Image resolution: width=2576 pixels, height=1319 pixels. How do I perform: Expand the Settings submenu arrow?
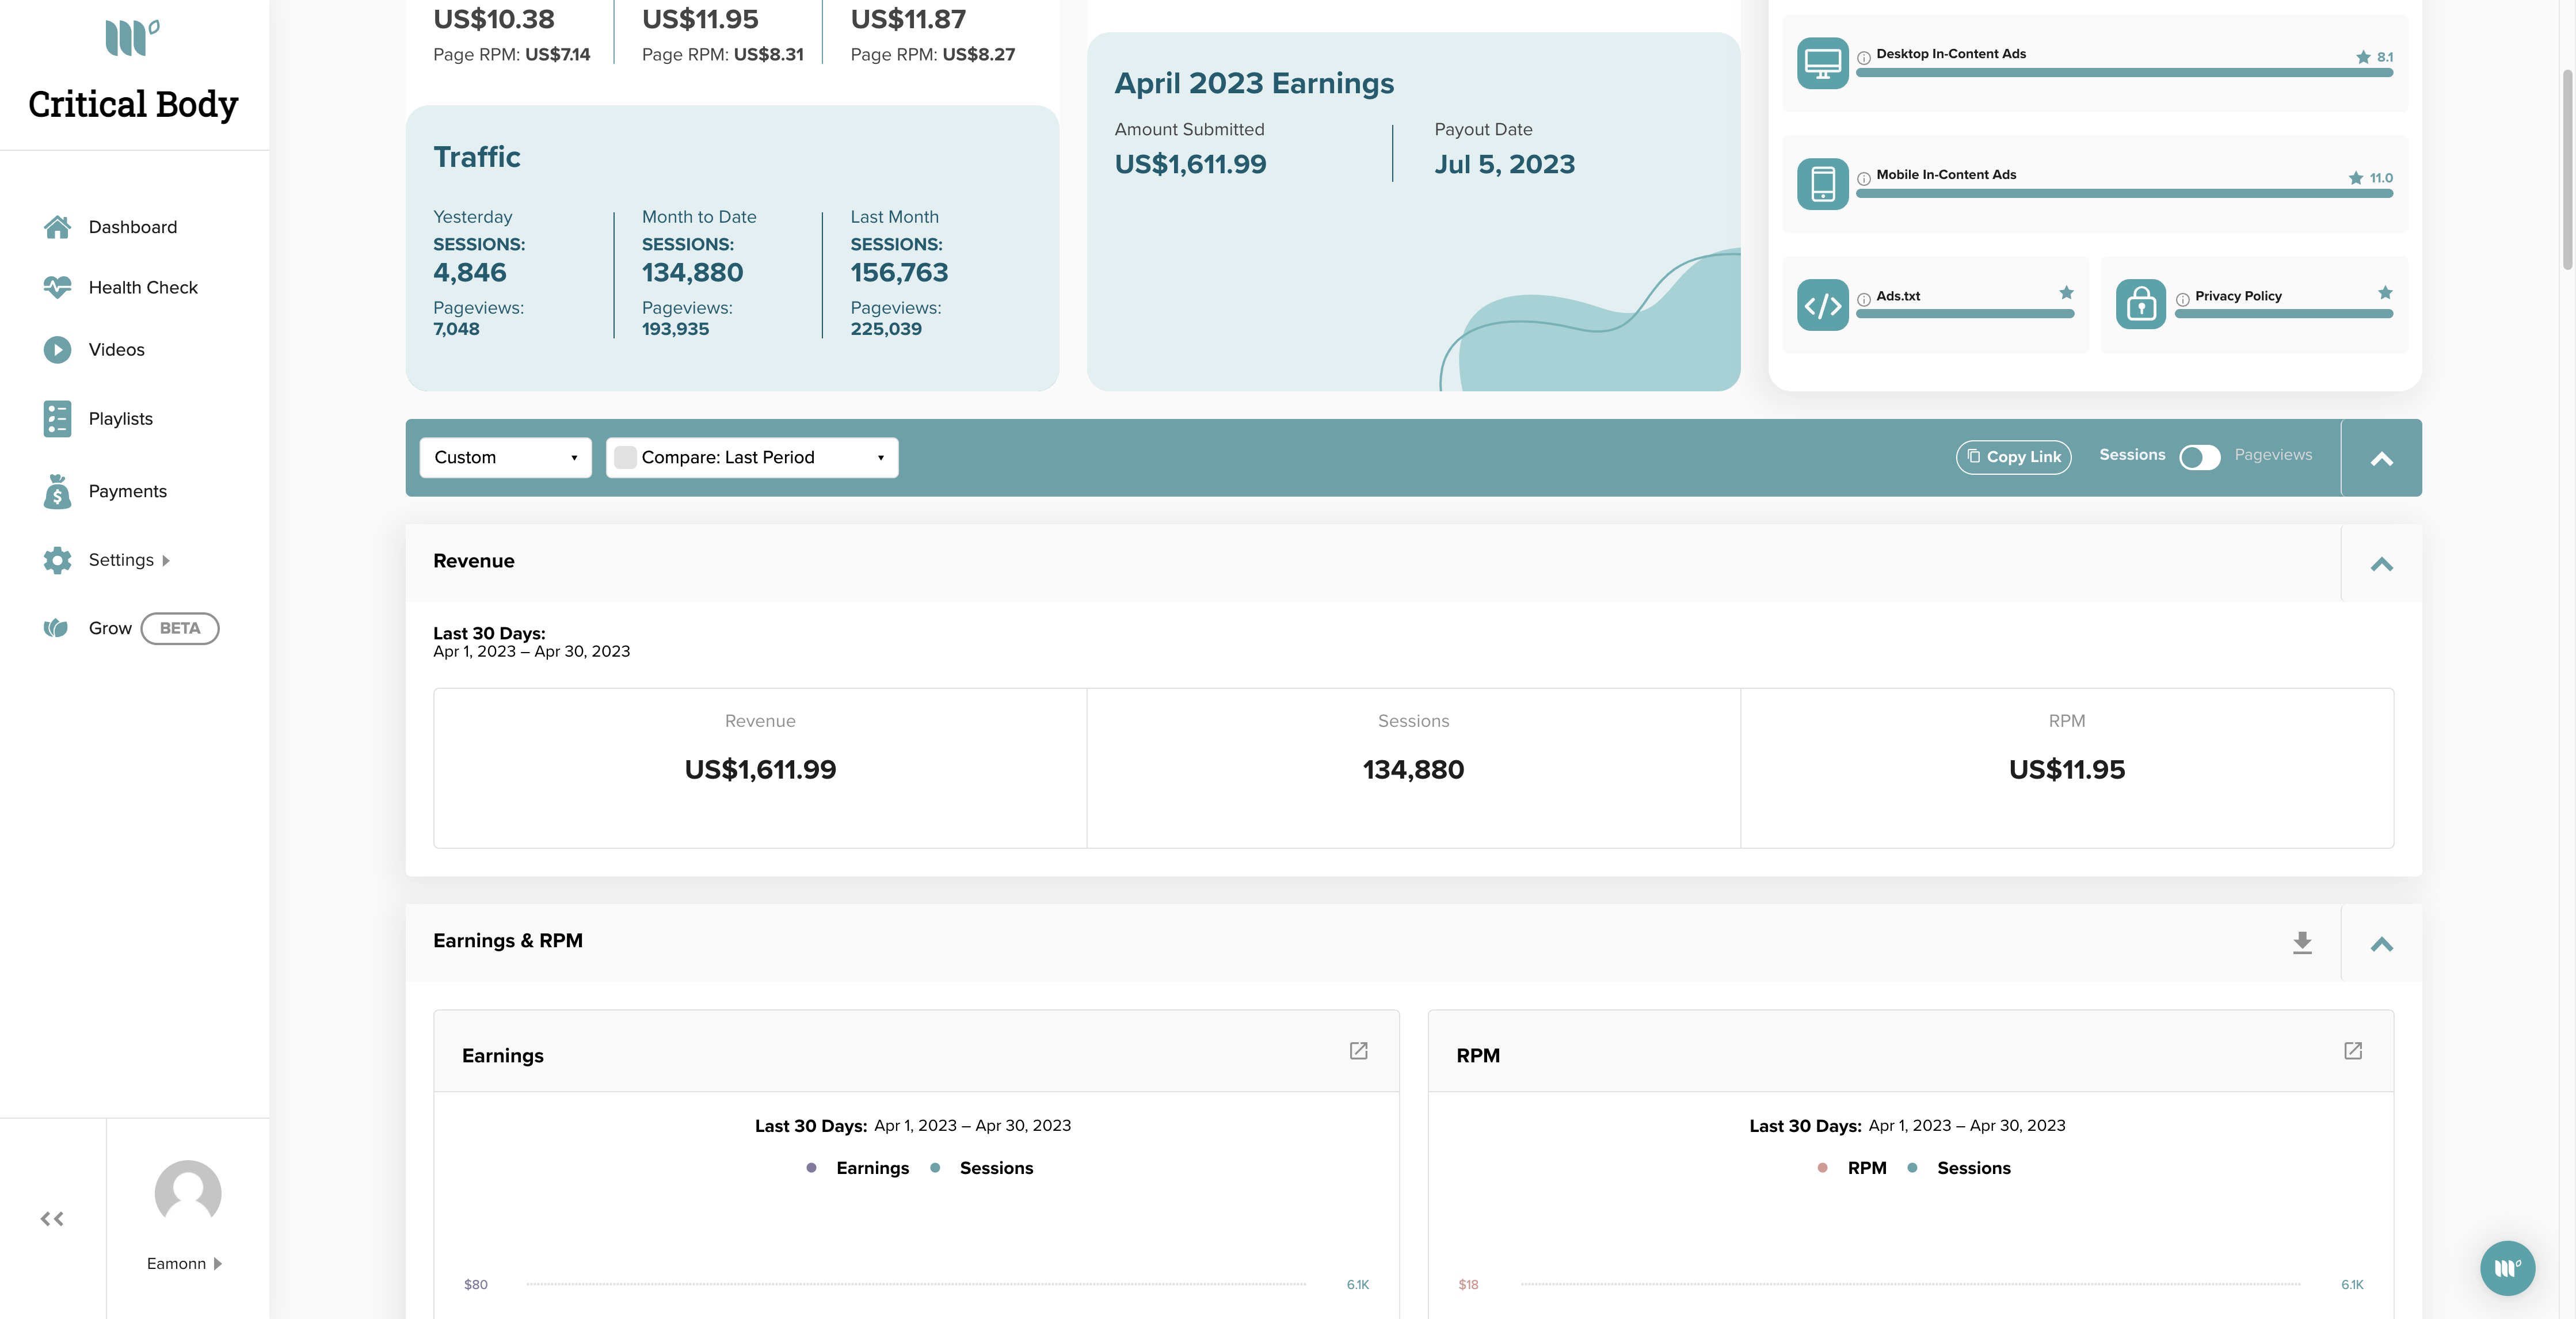coord(166,561)
